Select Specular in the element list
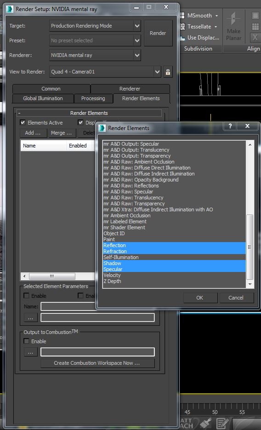The height and width of the screenshot is (430, 261). pyautogui.click(x=174, y=270)
